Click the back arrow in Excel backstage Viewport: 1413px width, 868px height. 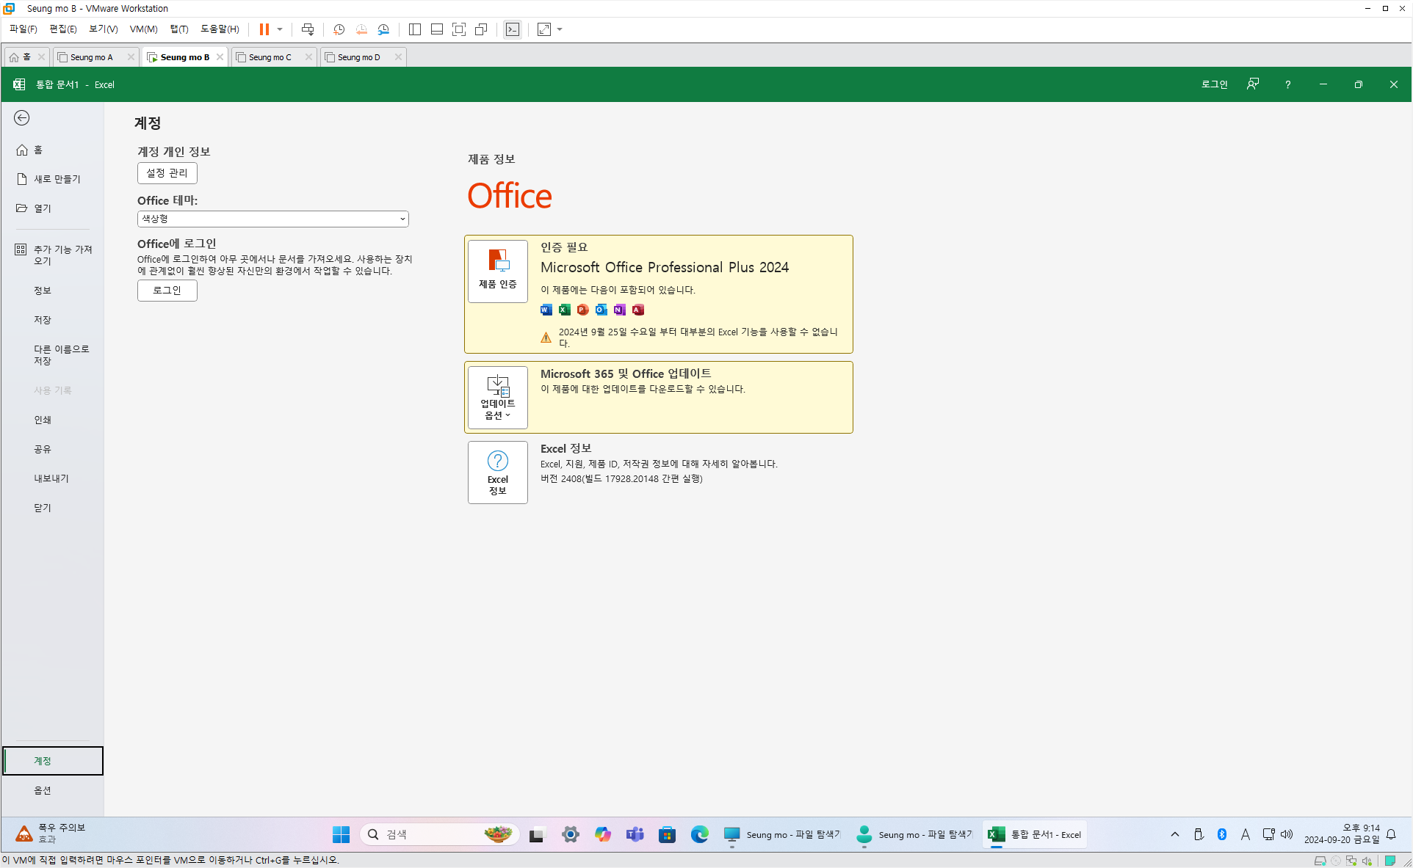point(22,118)
